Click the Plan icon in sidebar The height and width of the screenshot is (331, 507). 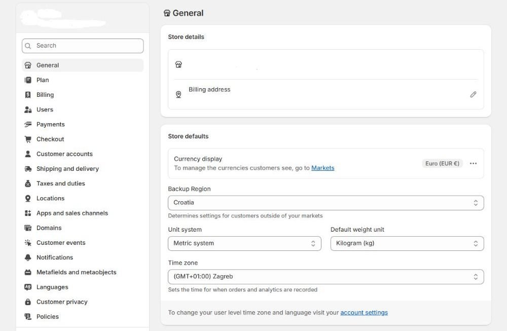tap(28, 80)
